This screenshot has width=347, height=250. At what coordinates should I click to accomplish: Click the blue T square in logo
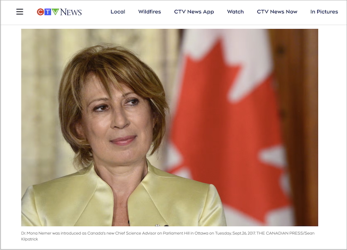[48, 12]
